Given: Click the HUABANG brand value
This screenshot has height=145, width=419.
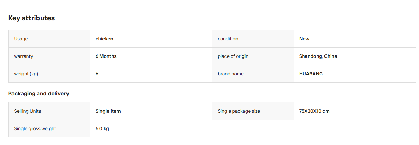Looking at the screenshot, I should click(311, 74).
